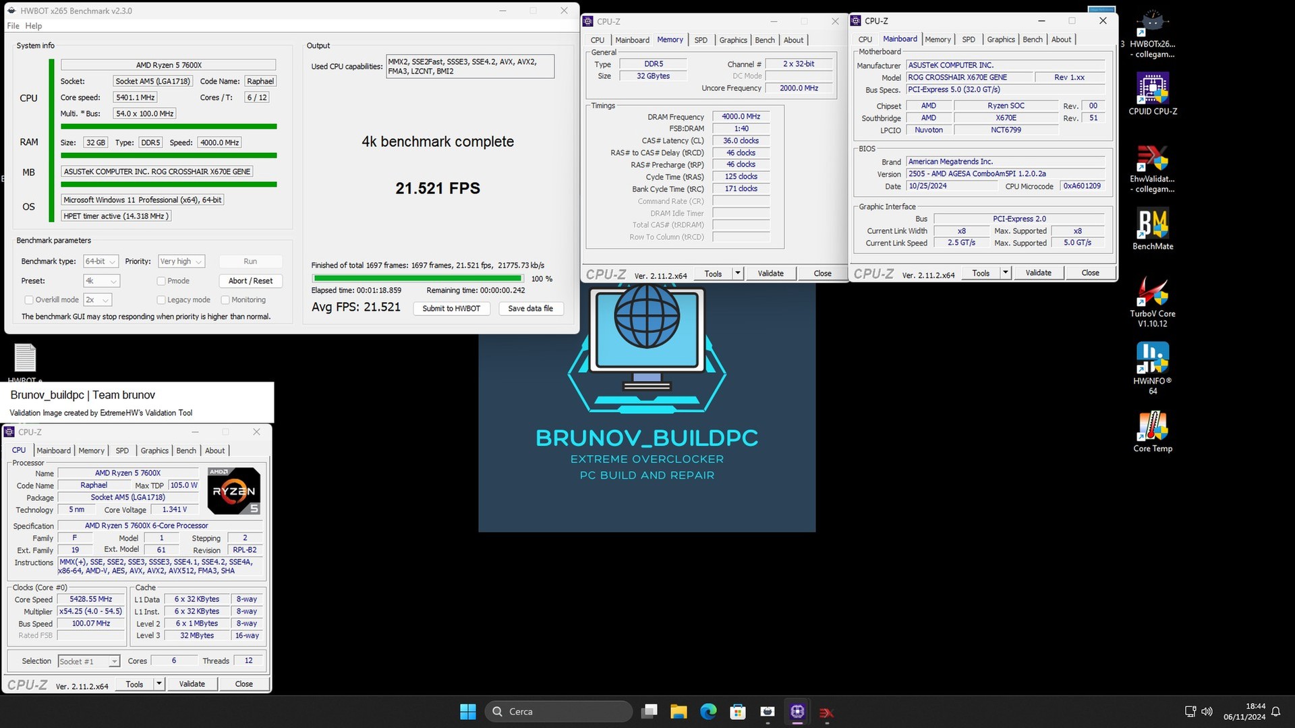Screen dimensions: 1295x728
Task: Switch to SPD tab in Memory window
Action: click(x=701, y=40)
